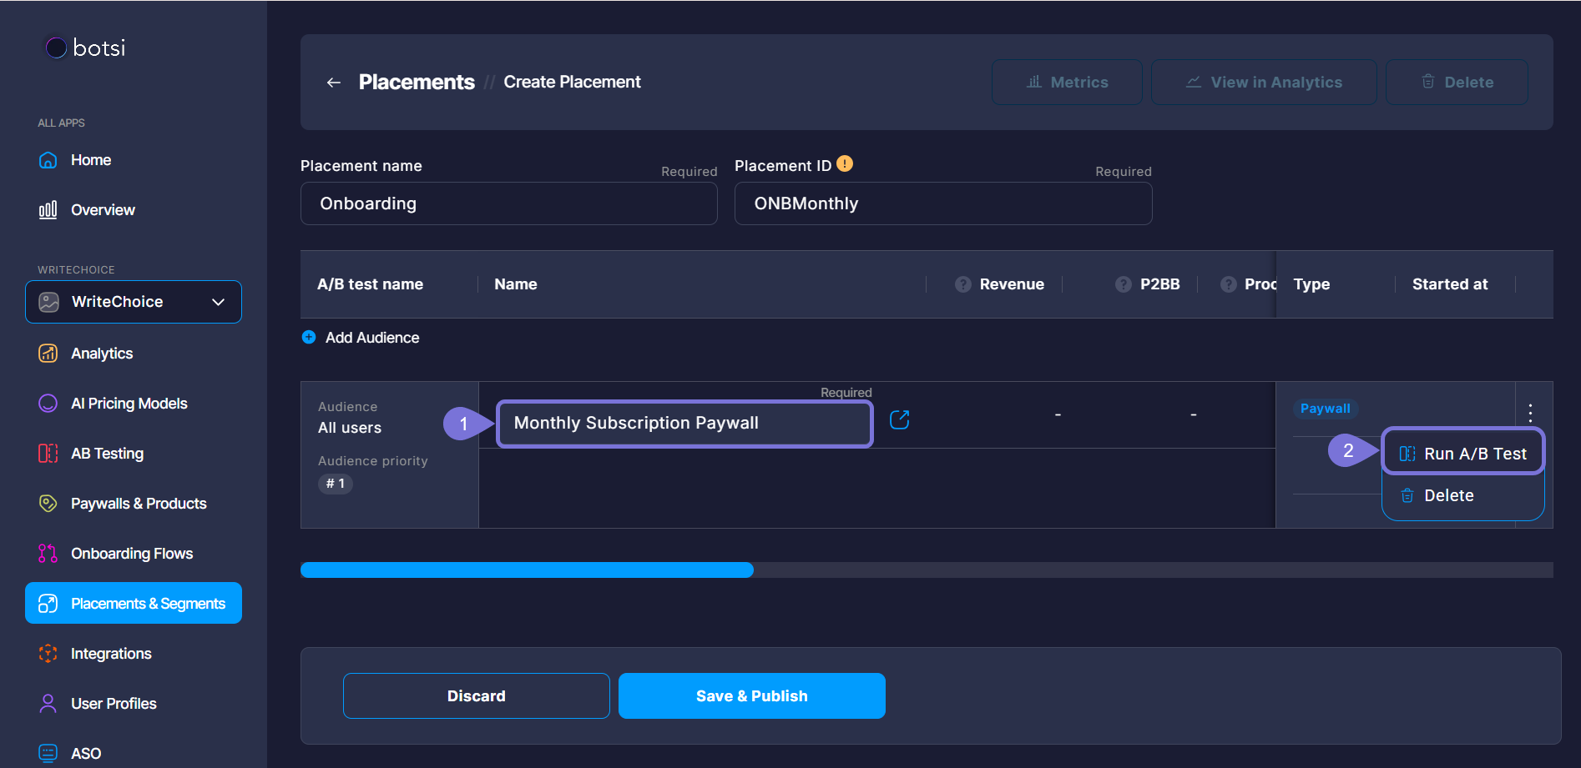
Task: Open AB Testing in sidebar
Action: pyautogui.click(x=107, y=454)
